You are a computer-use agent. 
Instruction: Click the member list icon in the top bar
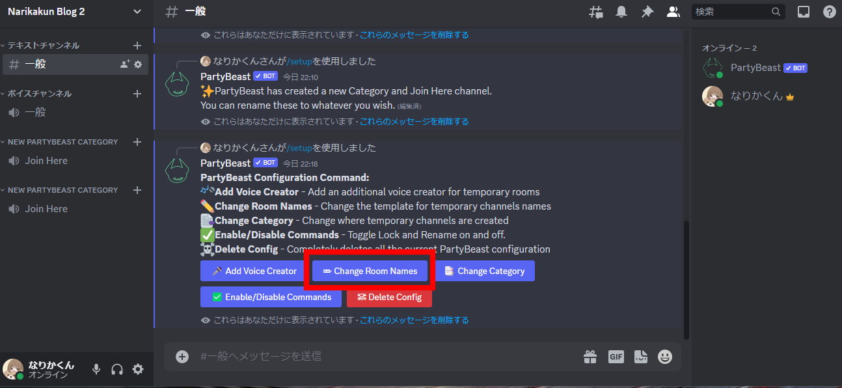click(673, 11)
